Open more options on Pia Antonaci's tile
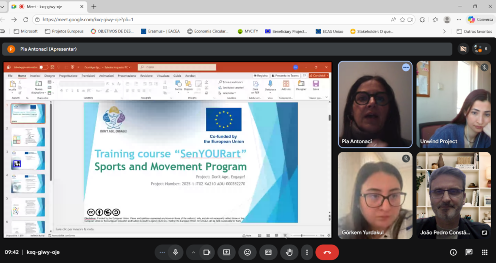 pyautogui.click(x=406, y=68)
